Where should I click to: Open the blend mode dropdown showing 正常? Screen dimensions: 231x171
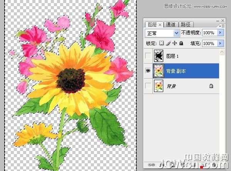(162, 33)
